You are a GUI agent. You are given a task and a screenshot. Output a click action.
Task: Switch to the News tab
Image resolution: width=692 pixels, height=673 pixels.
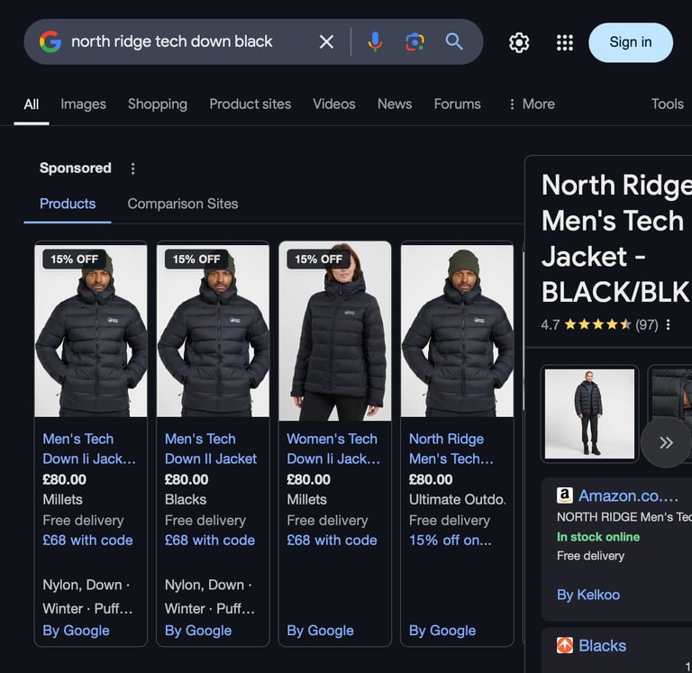coord(395,105)
